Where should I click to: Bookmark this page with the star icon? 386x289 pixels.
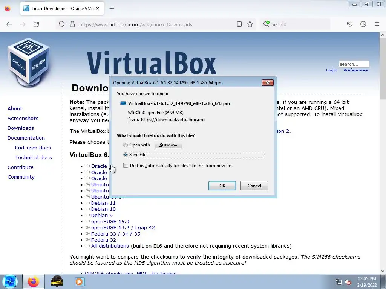coord(250,24)
